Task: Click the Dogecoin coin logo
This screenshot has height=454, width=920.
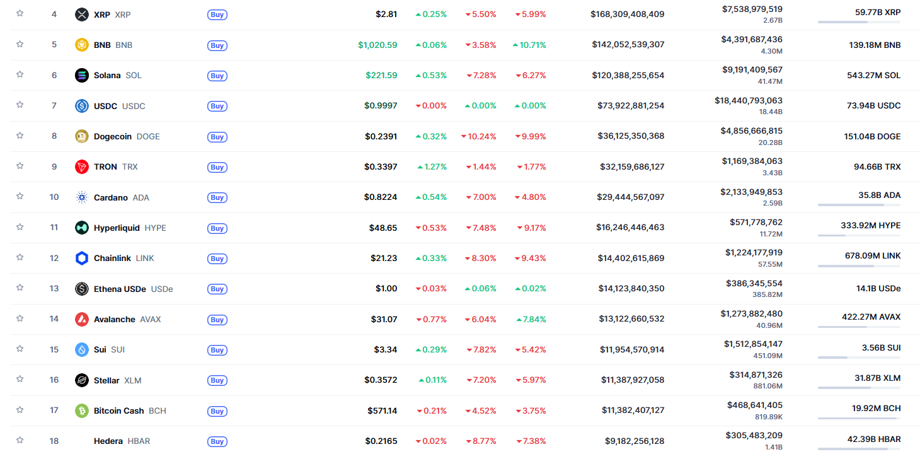Action: 81,136
